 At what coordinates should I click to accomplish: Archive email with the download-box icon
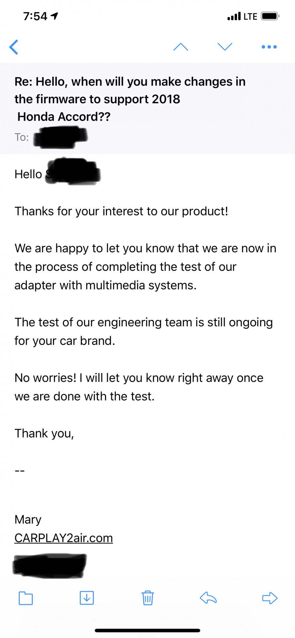coord(87,597)
